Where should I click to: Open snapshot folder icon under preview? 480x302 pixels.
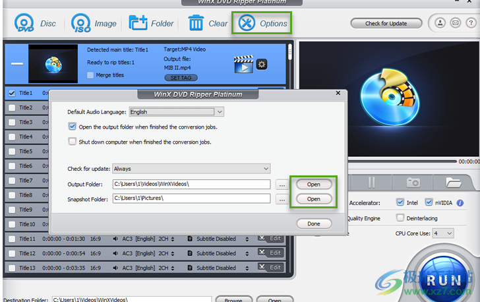coord(454,182)
